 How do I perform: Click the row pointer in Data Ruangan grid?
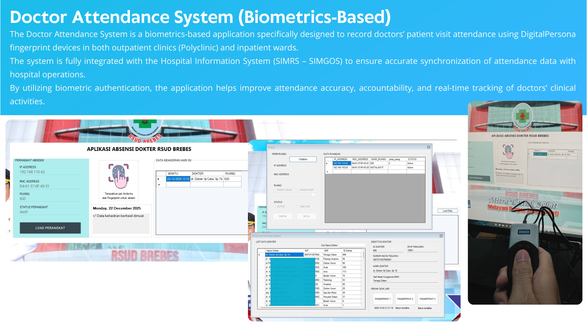point(327,163)
